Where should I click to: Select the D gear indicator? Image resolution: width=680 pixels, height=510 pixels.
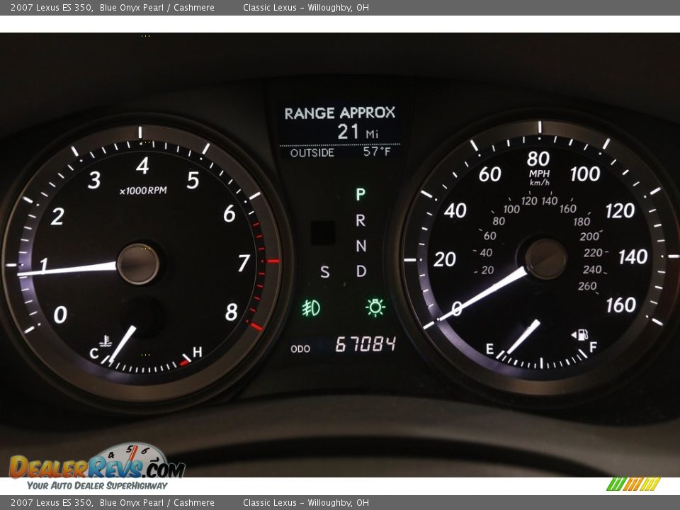tap(361, 271)
